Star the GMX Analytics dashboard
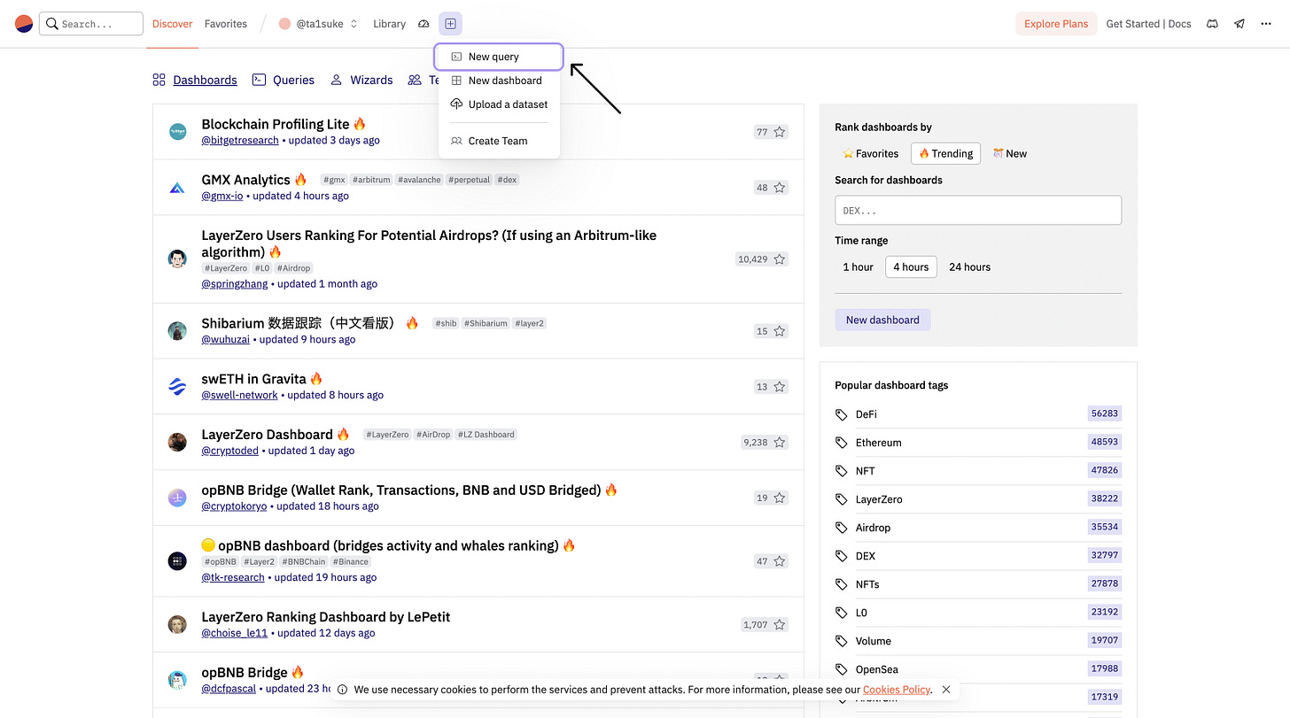 coord(780,188)
